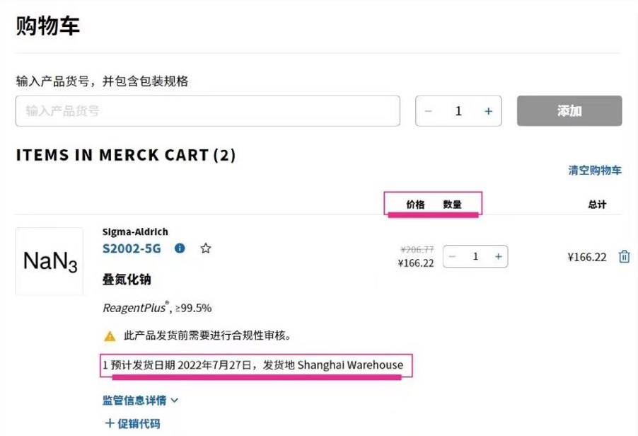Click the NaN3 product thumbnail image
The width and height of the screenshot is (638, 436).
point(49,261)
